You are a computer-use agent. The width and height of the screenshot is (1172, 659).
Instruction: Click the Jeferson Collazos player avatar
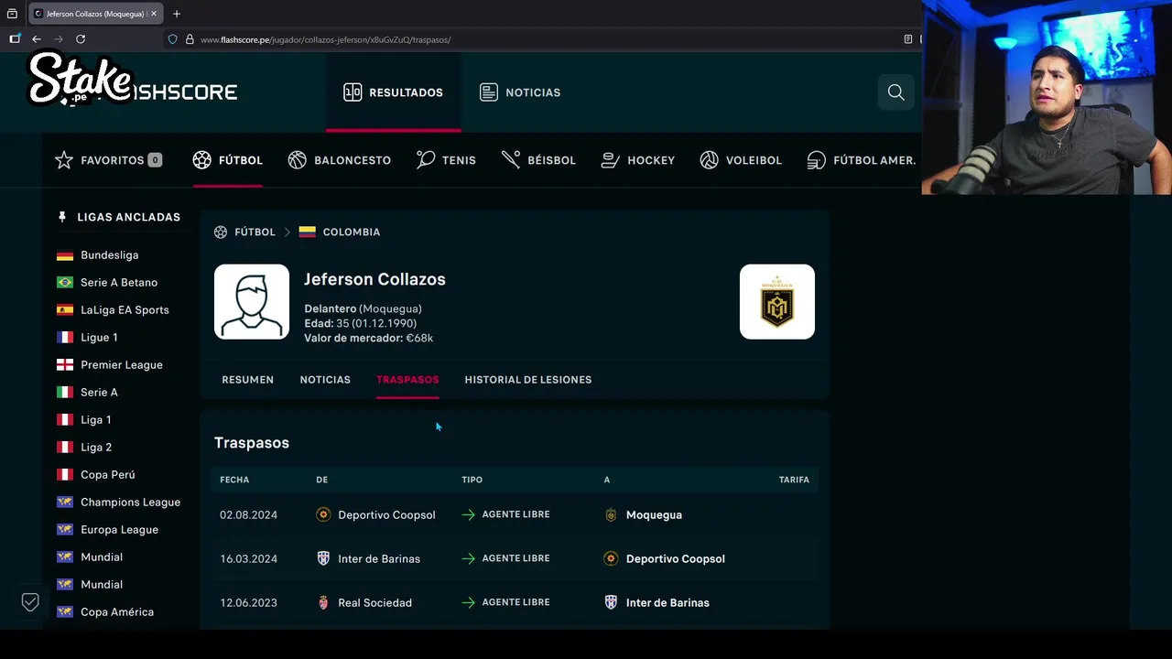252,302
